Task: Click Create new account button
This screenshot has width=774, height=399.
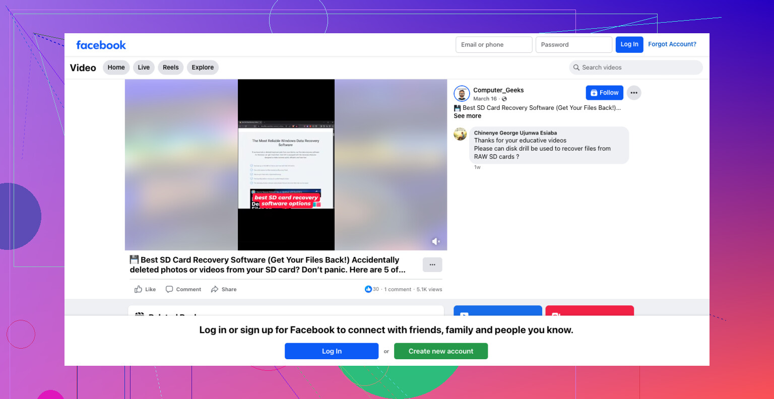Action: point(441,351)
